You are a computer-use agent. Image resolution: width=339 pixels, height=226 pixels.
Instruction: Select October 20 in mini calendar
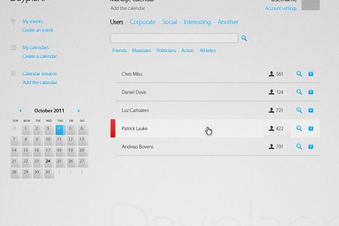click(x=83, y=151)
